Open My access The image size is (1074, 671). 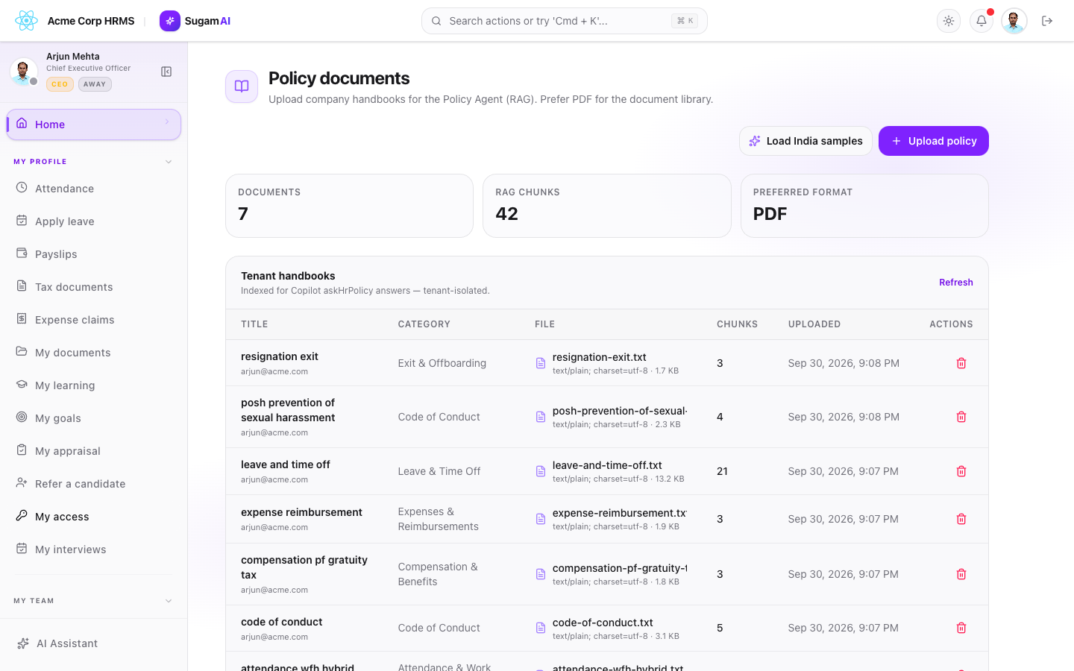94,517
